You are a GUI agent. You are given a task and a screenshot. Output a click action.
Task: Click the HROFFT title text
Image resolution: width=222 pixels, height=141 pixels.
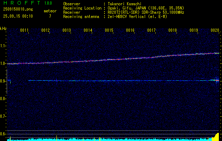pyautogui.click(x=22, y=3)
